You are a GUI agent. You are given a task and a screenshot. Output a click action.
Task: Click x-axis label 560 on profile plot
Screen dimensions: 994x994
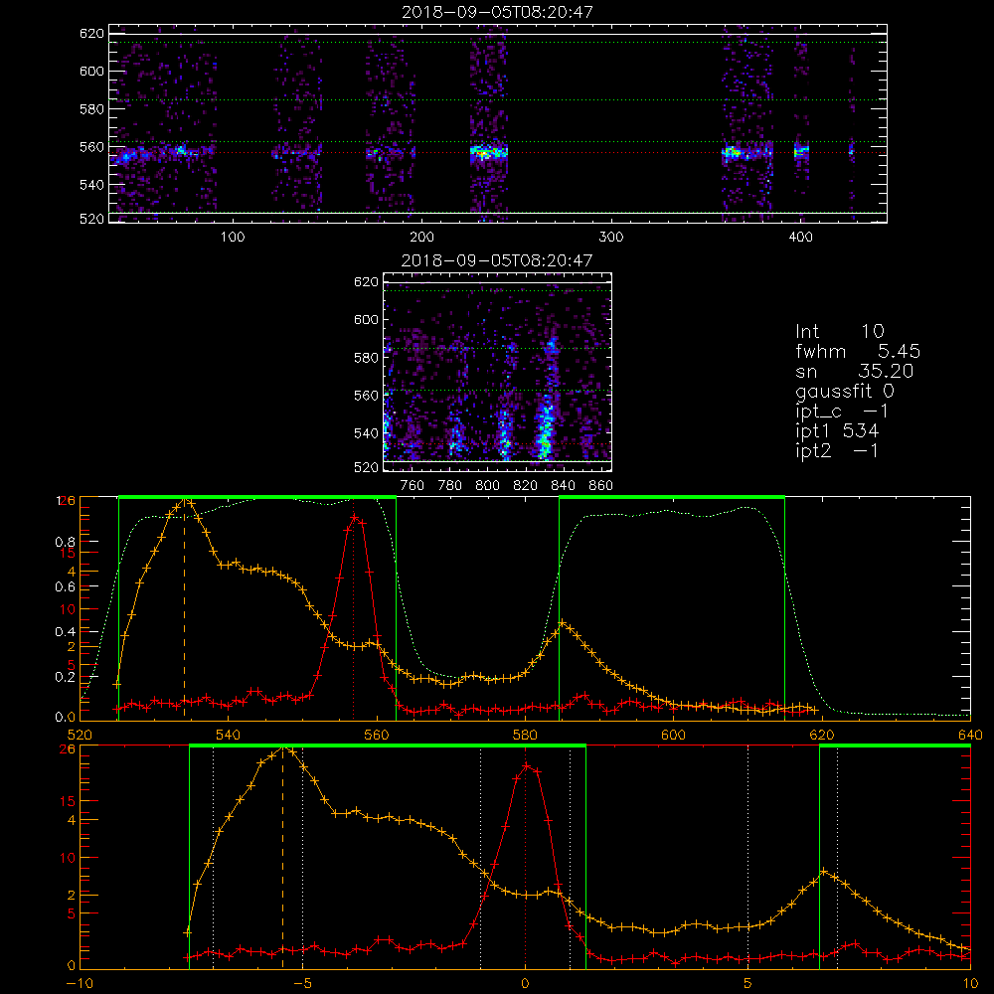tap(377, 736)
